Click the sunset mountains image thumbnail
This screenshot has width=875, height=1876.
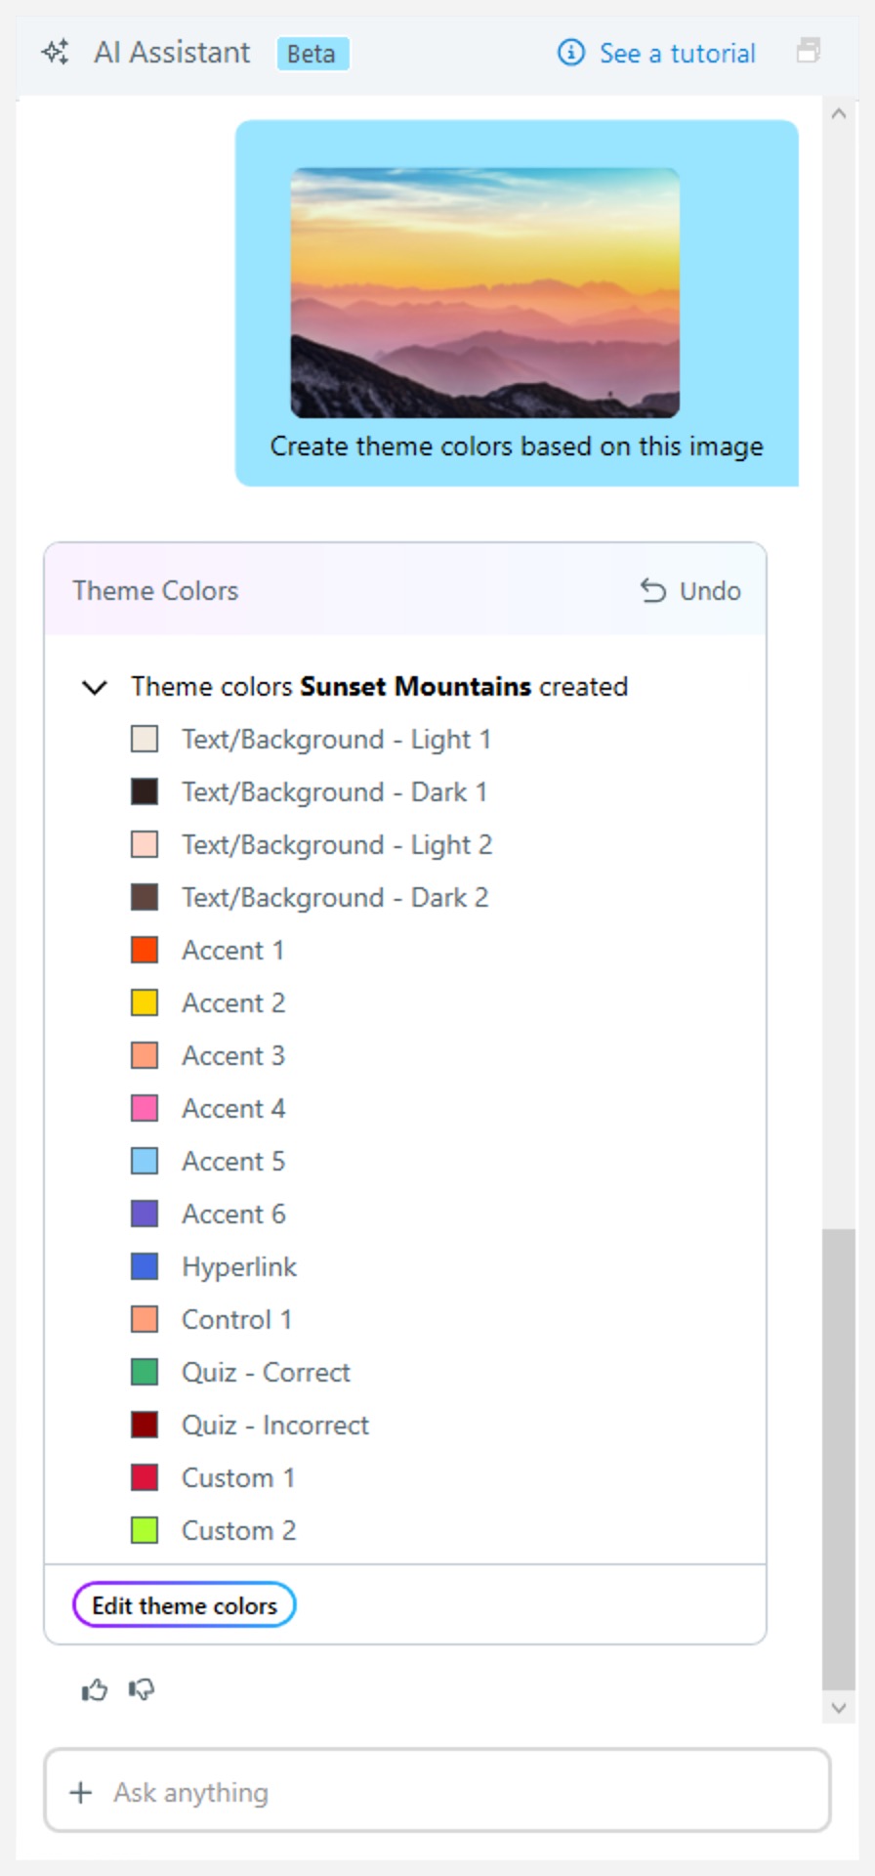click(x=485, y=293)
